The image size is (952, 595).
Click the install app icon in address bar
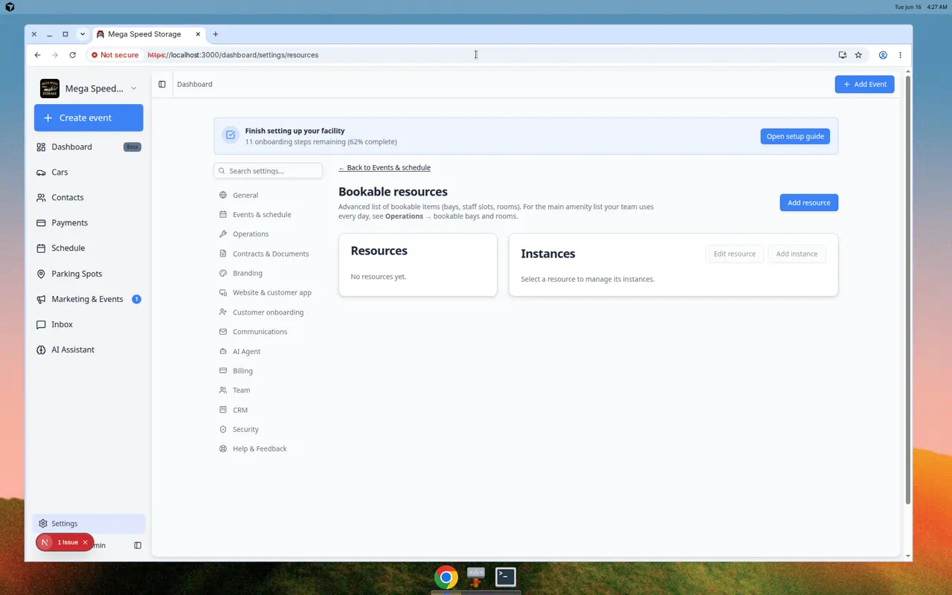[842, 55]
